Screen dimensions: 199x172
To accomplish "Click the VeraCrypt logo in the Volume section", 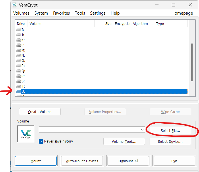I will pos(26,134).
